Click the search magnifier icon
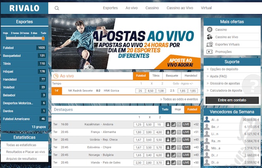Viewport: 262px width, 168px height. click(x=57, y=8)
